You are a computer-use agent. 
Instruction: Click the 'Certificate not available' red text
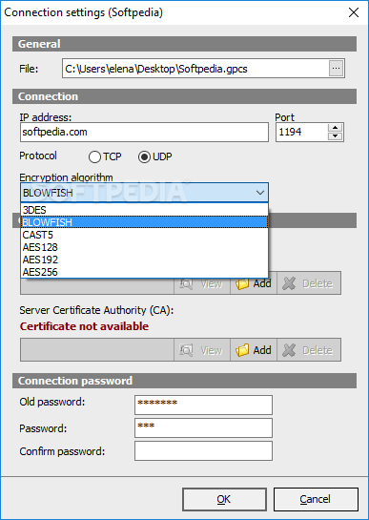pyautogui.click(x=84, y=326)
